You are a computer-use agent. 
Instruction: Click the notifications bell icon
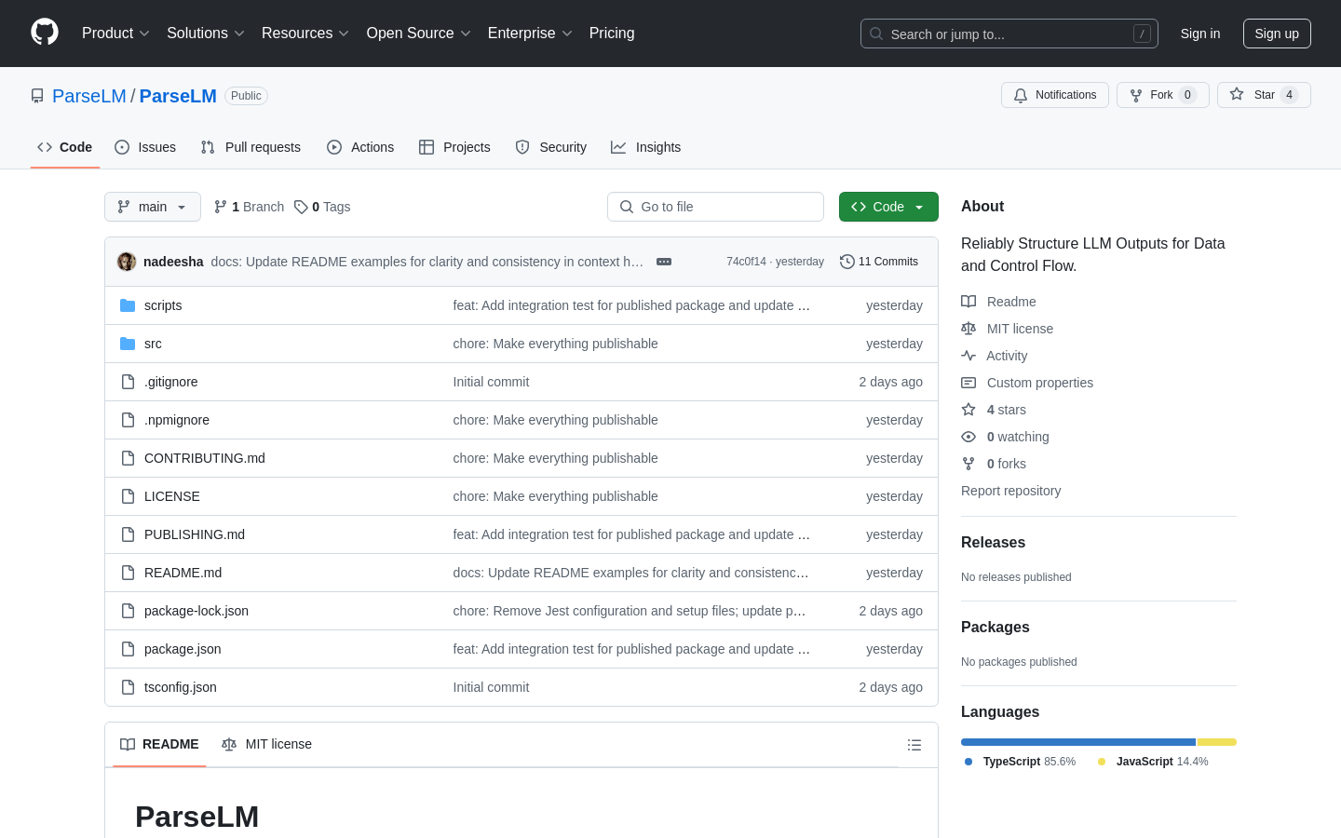coord(1021,95)
